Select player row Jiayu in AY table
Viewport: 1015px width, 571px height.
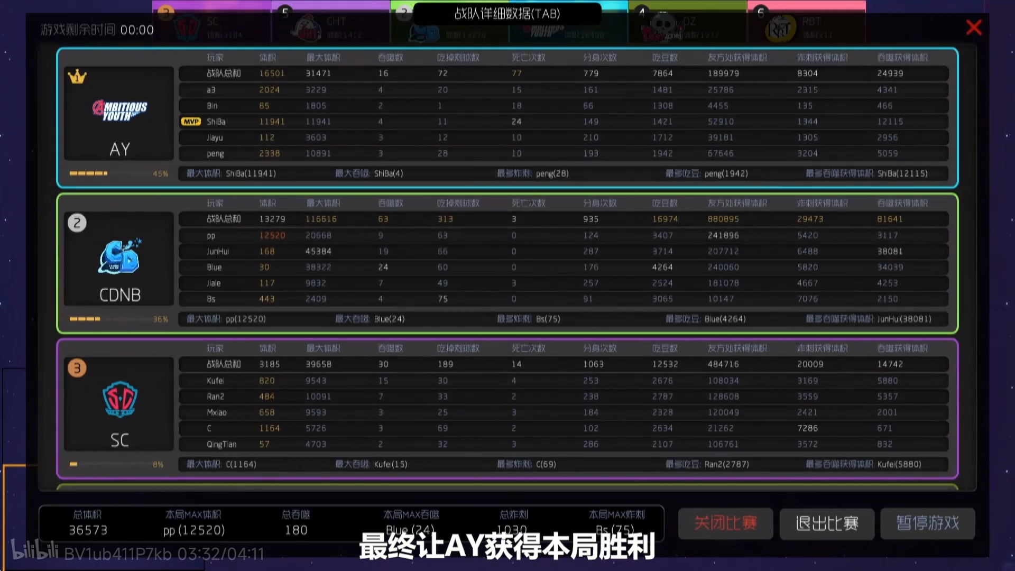click(564, 137)
